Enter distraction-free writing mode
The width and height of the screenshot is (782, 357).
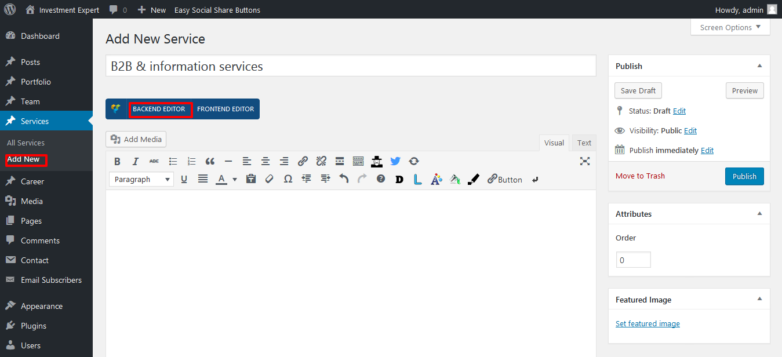[585, 161]
